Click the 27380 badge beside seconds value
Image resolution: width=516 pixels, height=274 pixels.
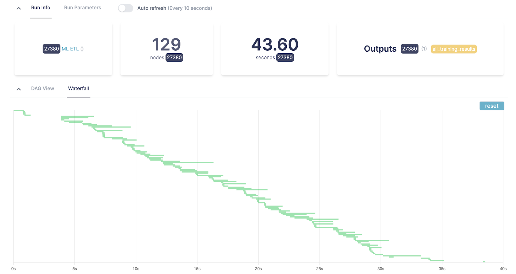coord(285,57)
